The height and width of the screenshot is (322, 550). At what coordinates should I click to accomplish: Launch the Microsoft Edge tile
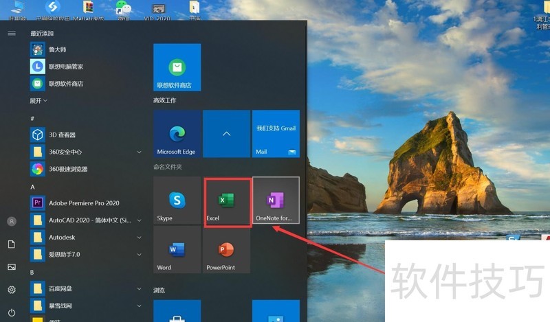[177, 134]
